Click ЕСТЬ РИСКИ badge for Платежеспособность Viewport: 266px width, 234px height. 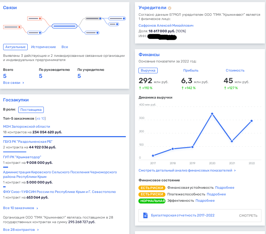[152, 194]
